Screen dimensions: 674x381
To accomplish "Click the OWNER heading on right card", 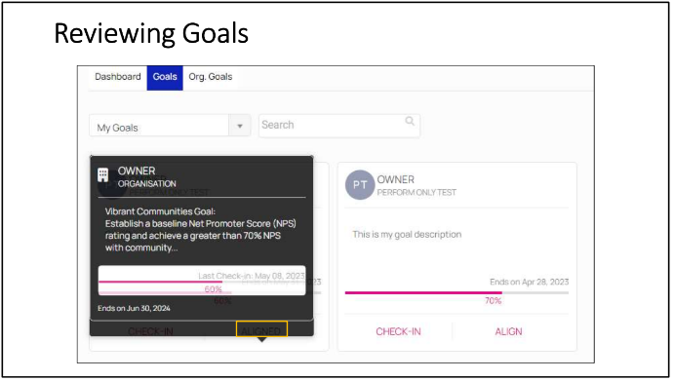I will (395, 179).
